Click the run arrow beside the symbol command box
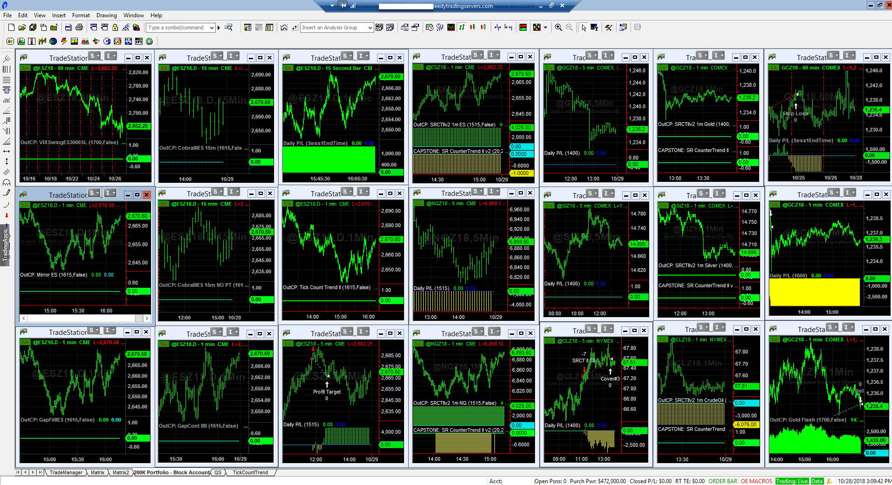 [219, 28]
